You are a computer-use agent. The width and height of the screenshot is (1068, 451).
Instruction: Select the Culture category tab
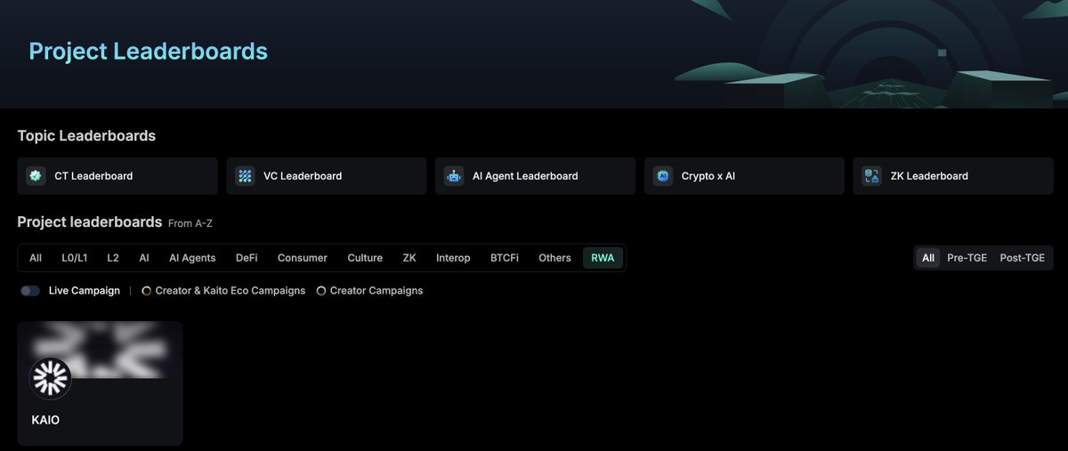365,258
